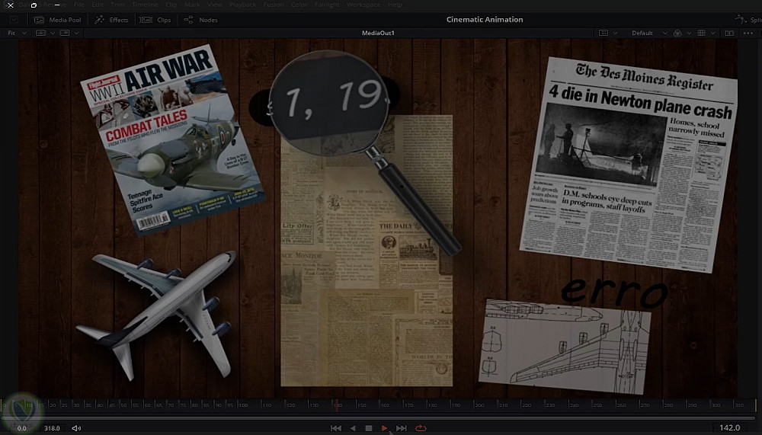Play the composition in reverse
This screenshot has width=762, height=435.
pos(353,428)
